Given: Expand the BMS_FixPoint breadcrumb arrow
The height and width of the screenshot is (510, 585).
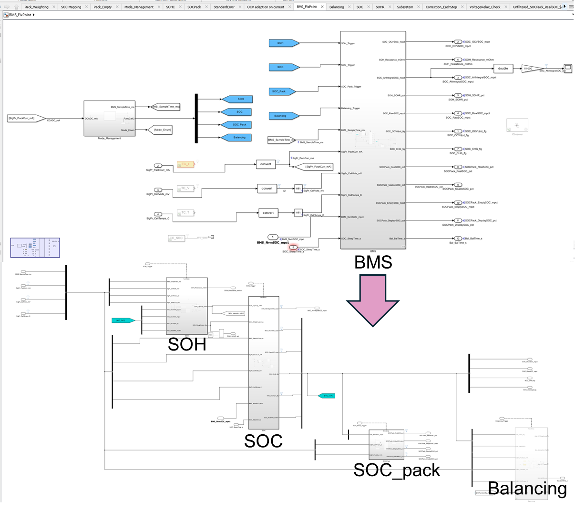Looking at the screenshot, I should pyautogui.click(x=34, y=15).
